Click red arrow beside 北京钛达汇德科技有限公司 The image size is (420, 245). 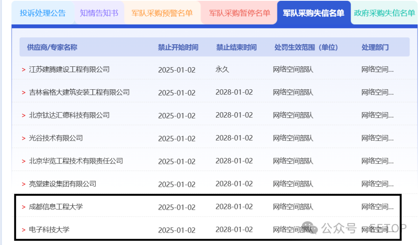coord(24,116)
